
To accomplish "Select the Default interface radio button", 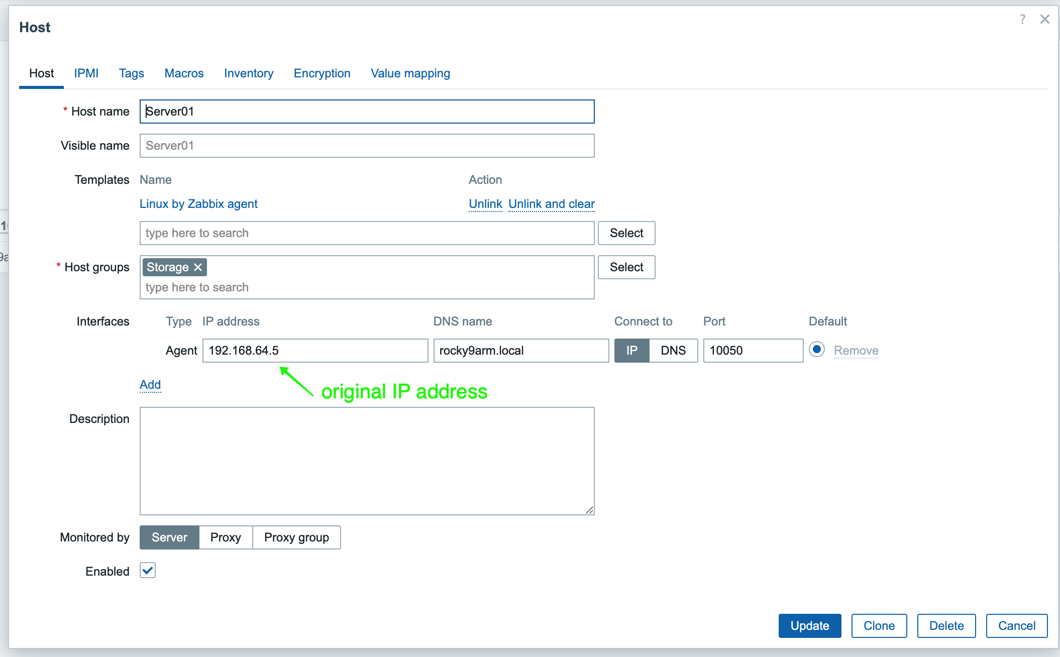I will click(x=817, y=350).
